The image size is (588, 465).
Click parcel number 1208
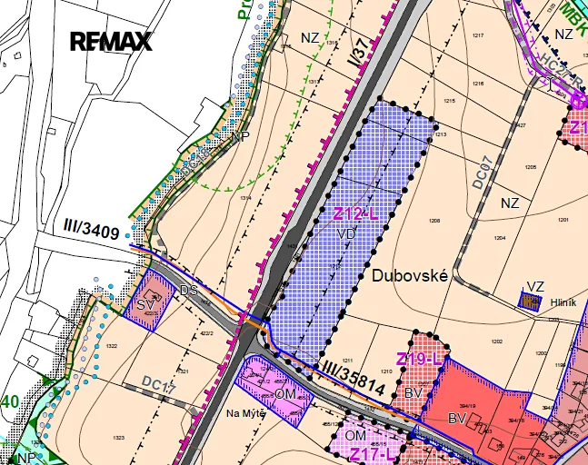[434, 221]
